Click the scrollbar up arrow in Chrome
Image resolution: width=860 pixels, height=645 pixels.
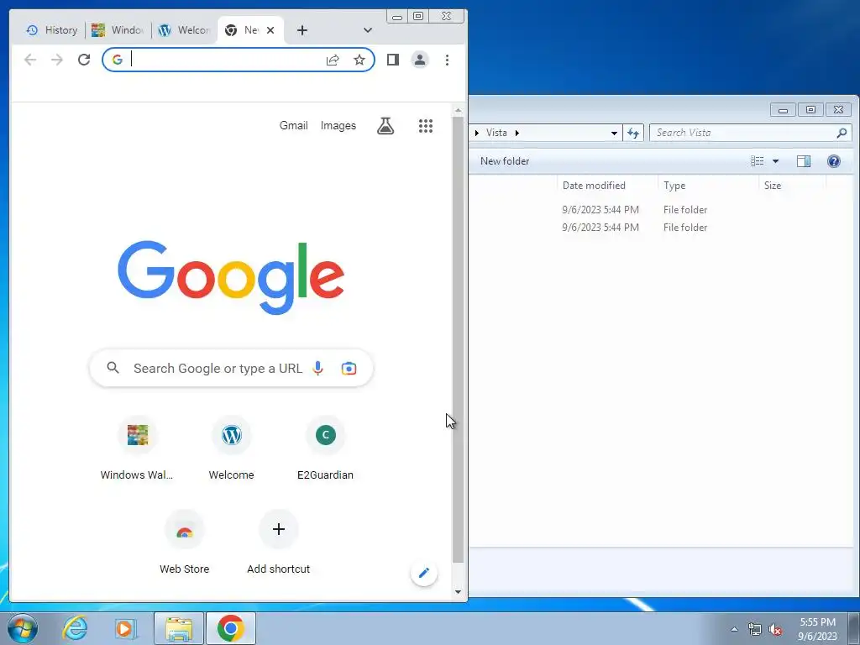(458, 111)
